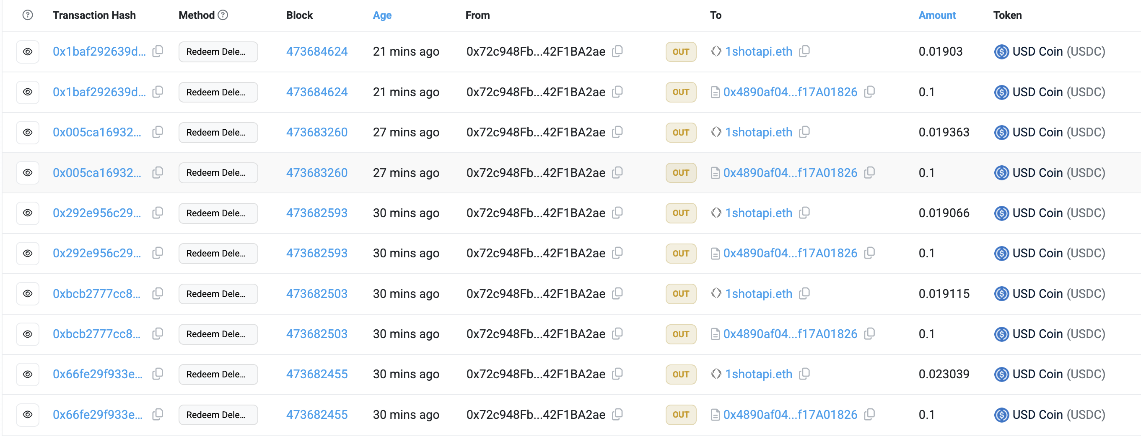Image resolution: width=1141 pixels, height=436 pixels.
Task: Open block 473682455 in the 0.023039 row
Action: click(317, 374)
